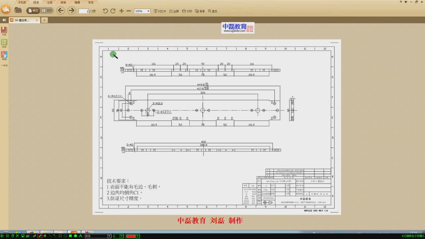Rotate the page counterclockwise
This screenshot has width=425, height=239.
coord(105,11)
